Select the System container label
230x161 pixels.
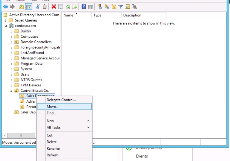26,69
